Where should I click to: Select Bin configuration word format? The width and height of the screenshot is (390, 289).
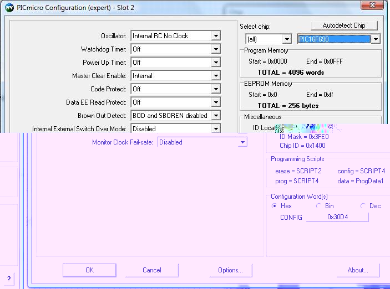318,206
